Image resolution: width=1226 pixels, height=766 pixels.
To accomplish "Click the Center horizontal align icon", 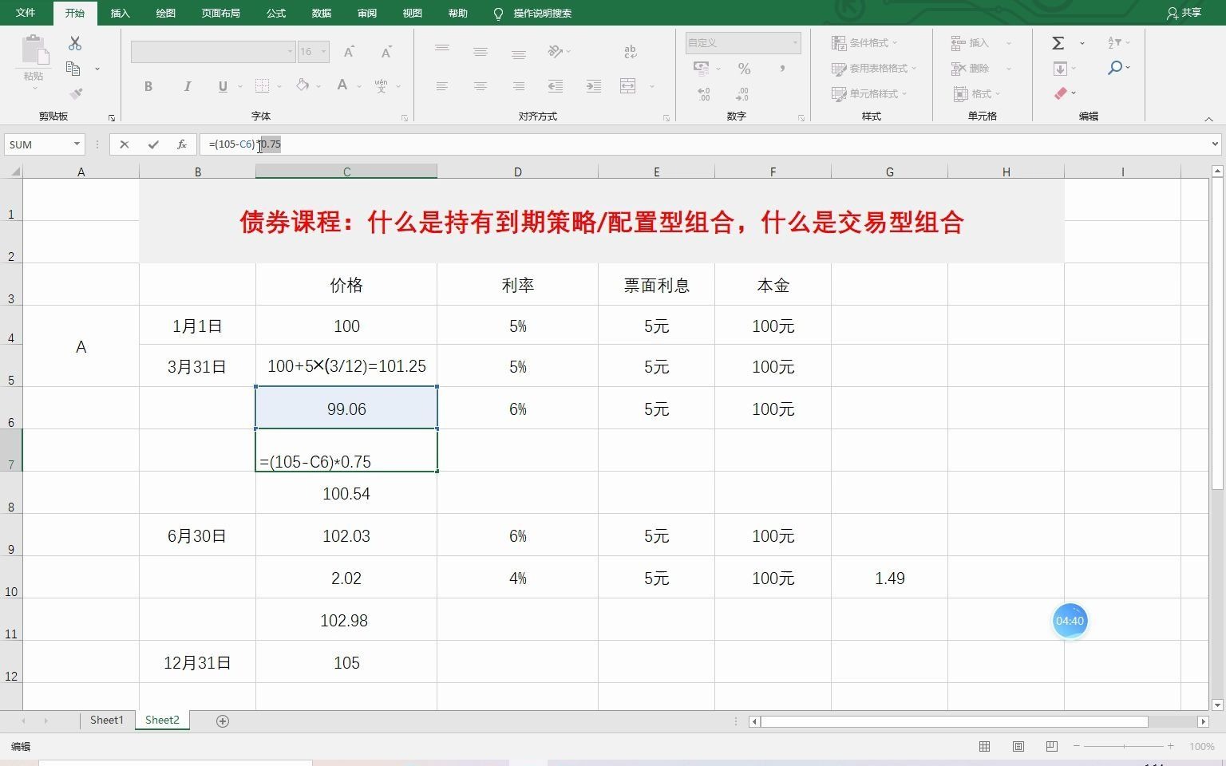I will click(481, 86).
